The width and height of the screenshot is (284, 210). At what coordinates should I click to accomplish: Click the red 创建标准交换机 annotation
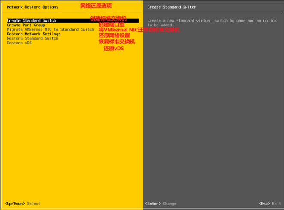point(108,19)
